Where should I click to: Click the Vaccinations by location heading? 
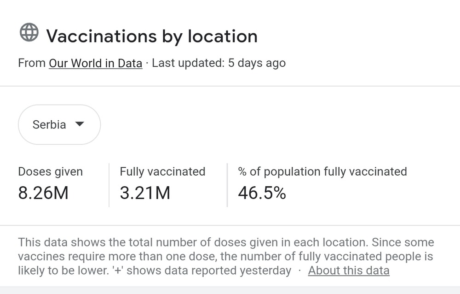click(x=152, y=36)
